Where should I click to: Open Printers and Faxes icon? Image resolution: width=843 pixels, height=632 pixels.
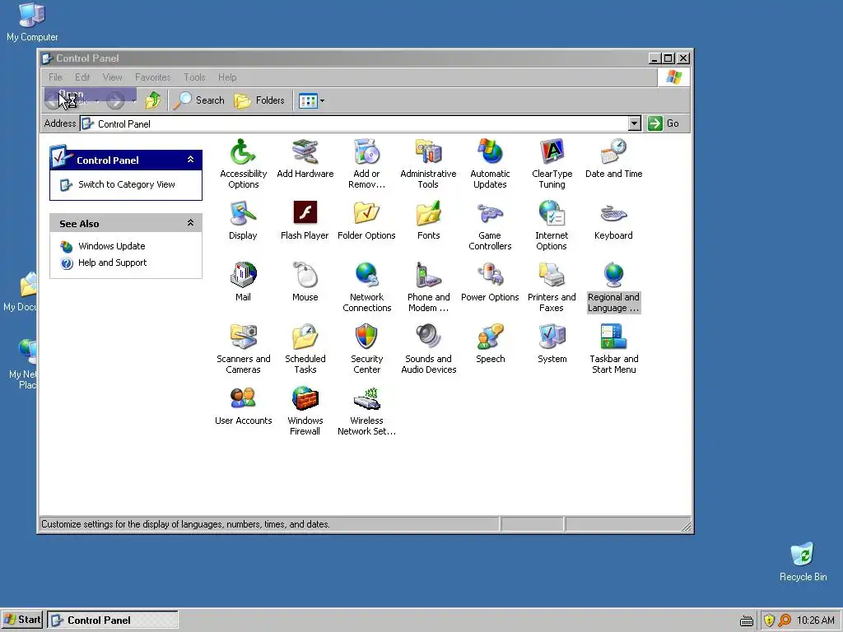coord(552,287)
